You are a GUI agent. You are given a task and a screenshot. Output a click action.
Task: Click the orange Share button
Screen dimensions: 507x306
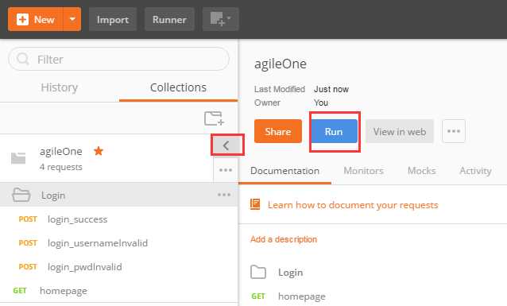pyautogui.click(x=278, y=131)
